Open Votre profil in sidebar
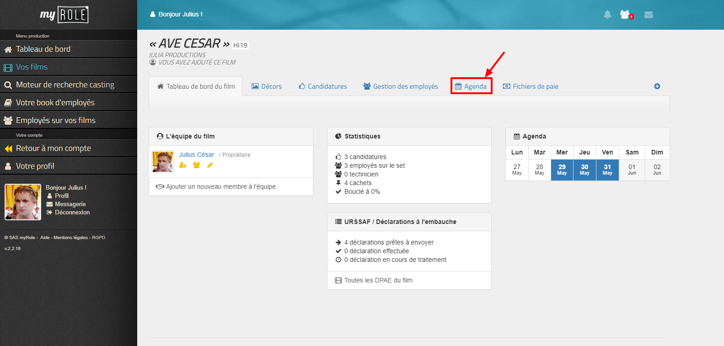This screenshot has height=346, width=724. tap(69, 166)
